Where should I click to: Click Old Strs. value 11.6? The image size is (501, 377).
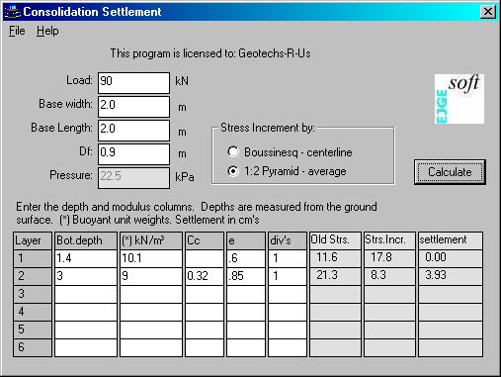coord(335,257)
